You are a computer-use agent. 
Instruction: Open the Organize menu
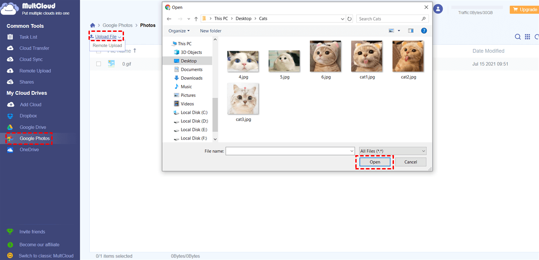click(x=179, y=31)
